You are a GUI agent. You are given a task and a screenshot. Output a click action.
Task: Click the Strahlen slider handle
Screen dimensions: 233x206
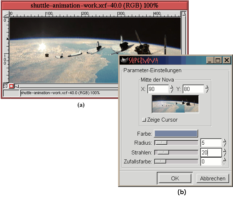163,153
